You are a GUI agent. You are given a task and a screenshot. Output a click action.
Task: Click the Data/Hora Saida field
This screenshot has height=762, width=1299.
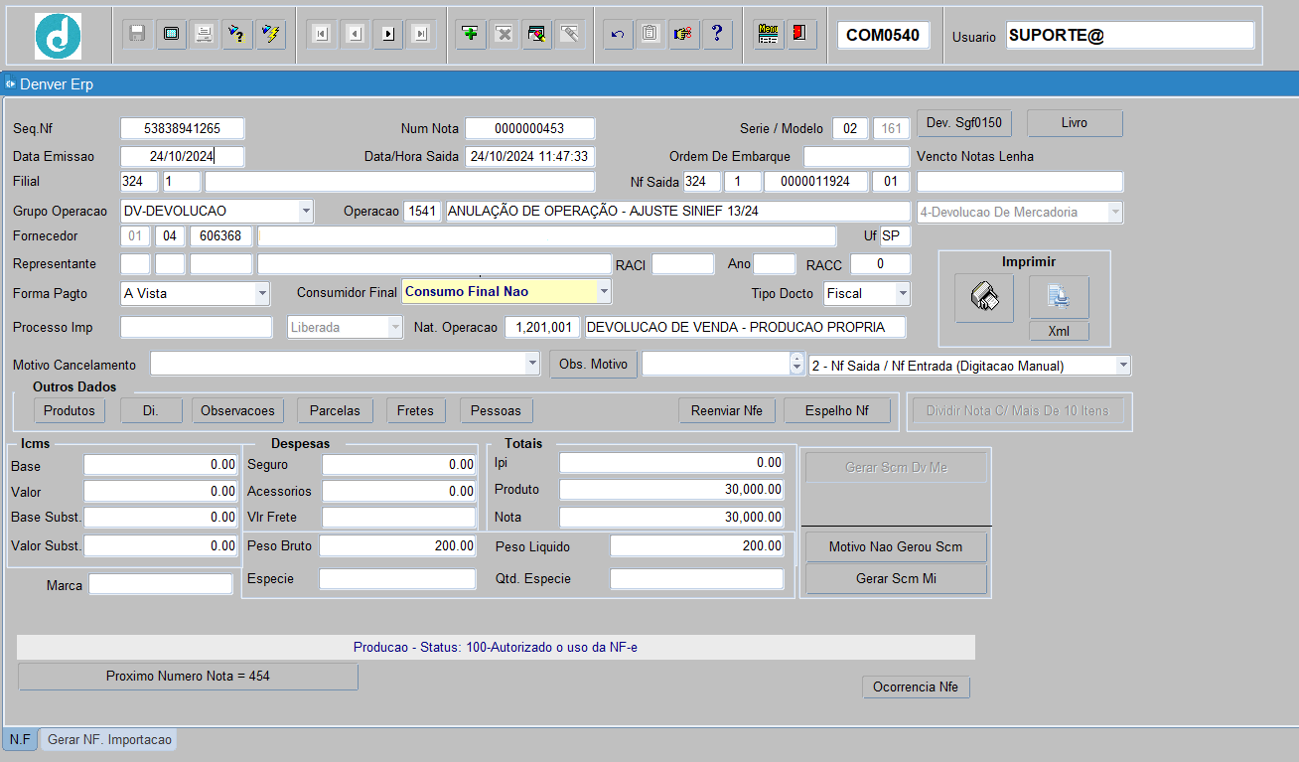(530, 156)
